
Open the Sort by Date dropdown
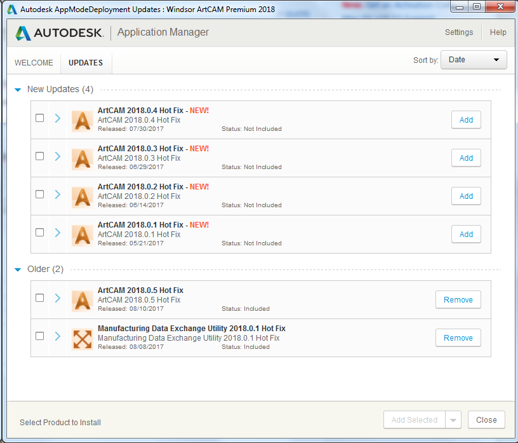[474, 59]
